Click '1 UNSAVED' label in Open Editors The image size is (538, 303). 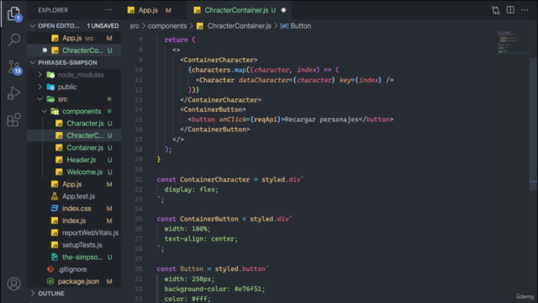(103, 26)
